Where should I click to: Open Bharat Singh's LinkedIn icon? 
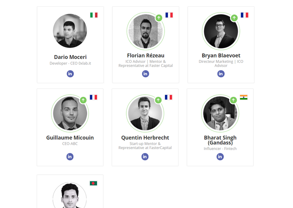tap(220, 156)
